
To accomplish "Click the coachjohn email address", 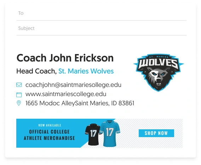I will tap(73, 85).
